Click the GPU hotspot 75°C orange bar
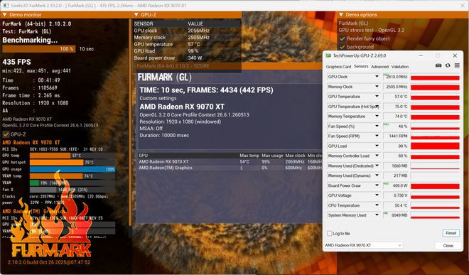The image size is (469, 275). tap(57, 162)
